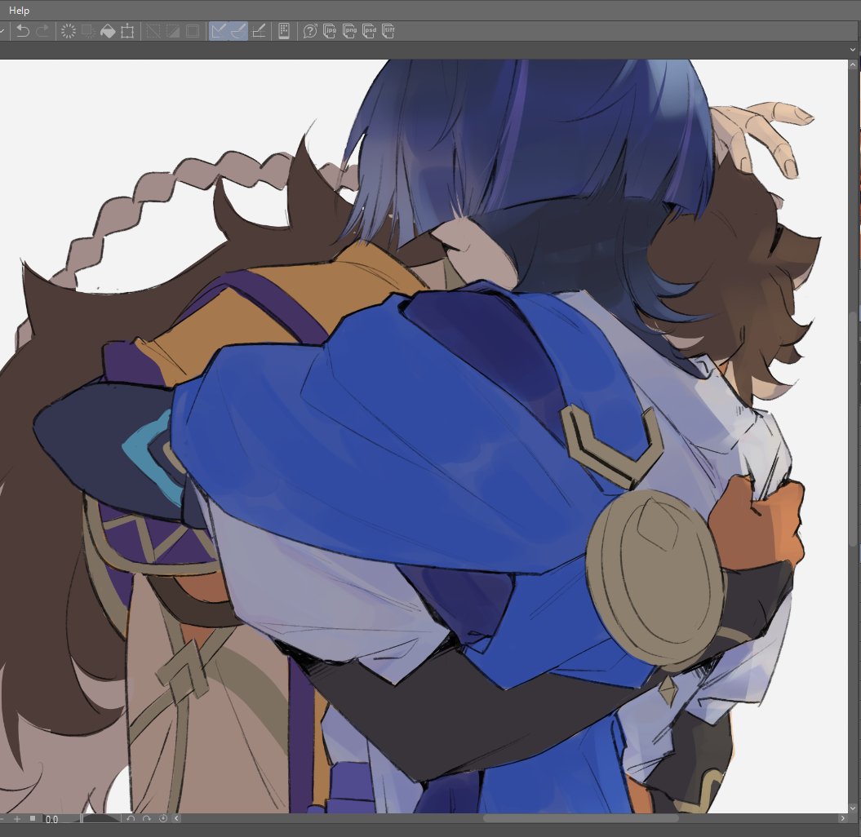Open the Help menu

[x=20, y=11]
